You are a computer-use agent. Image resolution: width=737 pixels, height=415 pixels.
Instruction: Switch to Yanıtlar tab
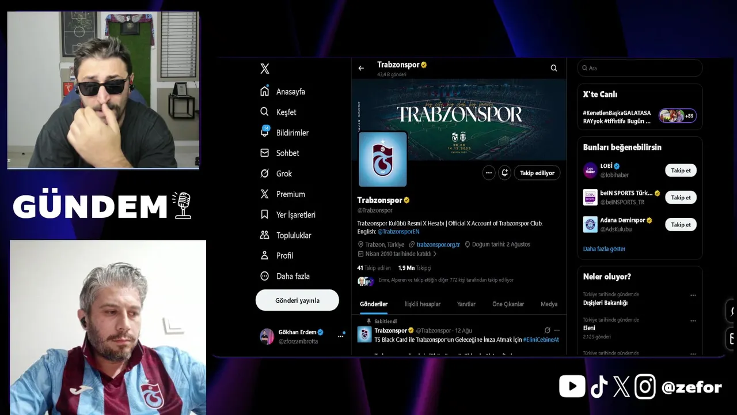[x=466, y=304]
